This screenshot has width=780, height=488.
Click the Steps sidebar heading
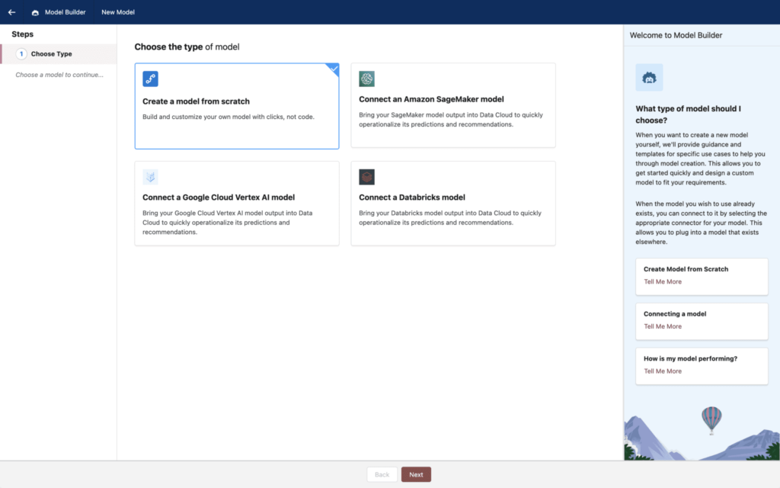point(22,34)
